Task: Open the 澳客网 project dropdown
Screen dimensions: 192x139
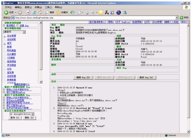Action: [24, 32]
